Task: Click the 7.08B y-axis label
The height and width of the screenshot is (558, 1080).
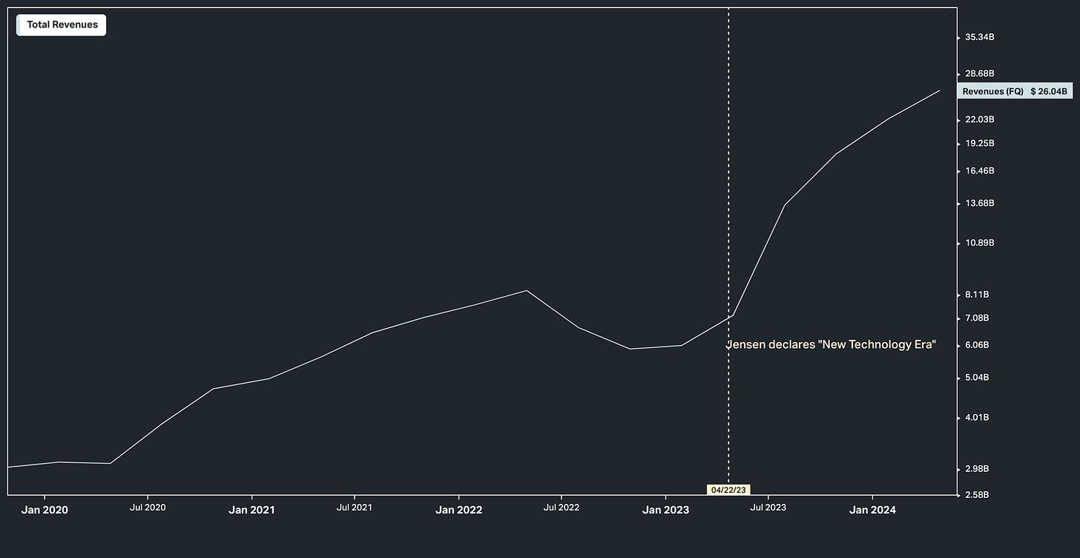Action: coord(978,318)
